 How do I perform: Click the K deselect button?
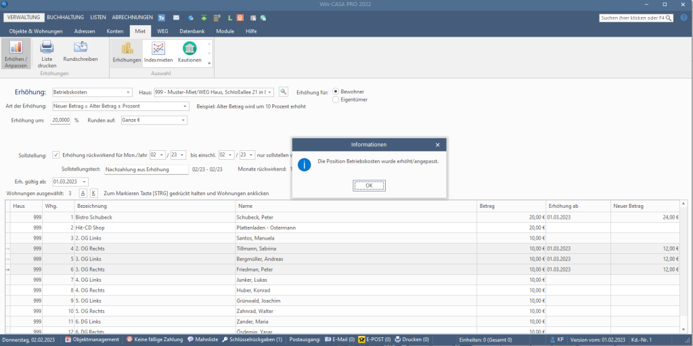tap(93, 194)
